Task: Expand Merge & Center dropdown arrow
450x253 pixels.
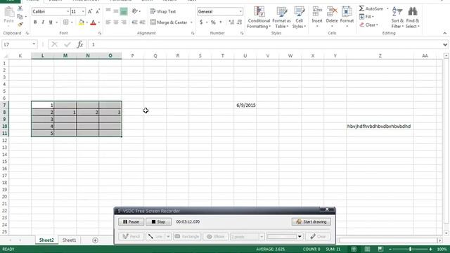Action: pyautogui.click(x=191, y=22)
